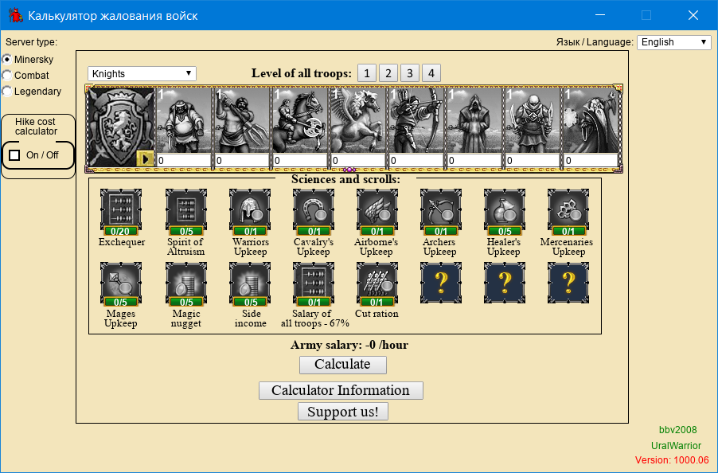This screenshot has width=718, height=473.
Task: Click the first troop quantity input field
Action: pyautogui.click(x=184, y=161)
